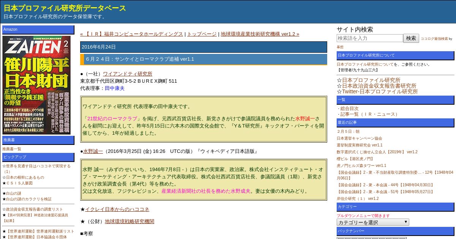Click the バックナンバー section header

[x=396, y=231]
